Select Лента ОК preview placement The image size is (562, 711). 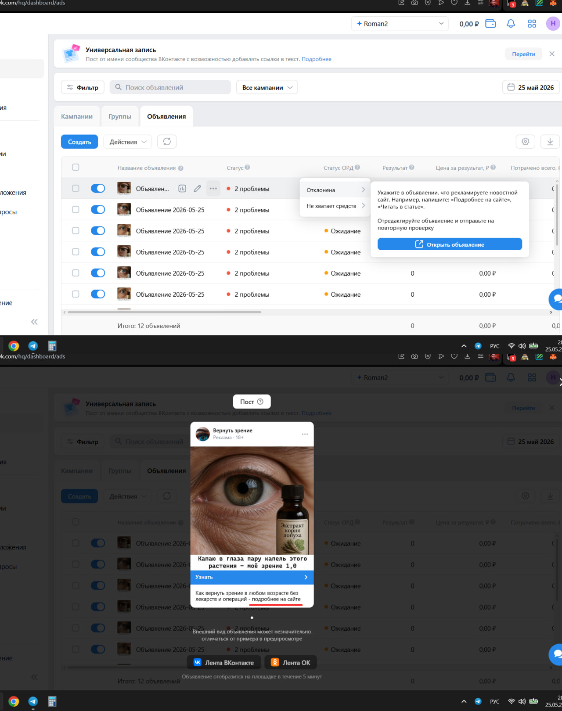point(291,662)
